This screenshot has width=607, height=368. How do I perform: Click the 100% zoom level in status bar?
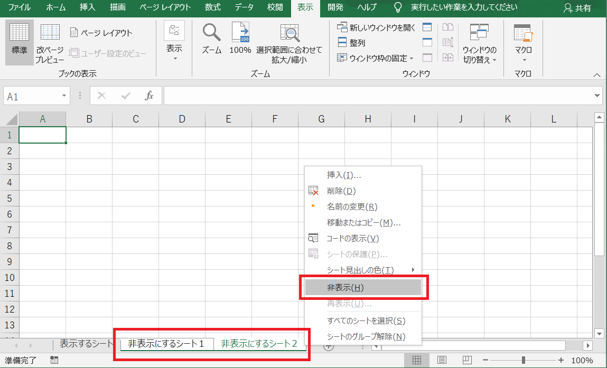click(582, 360)
